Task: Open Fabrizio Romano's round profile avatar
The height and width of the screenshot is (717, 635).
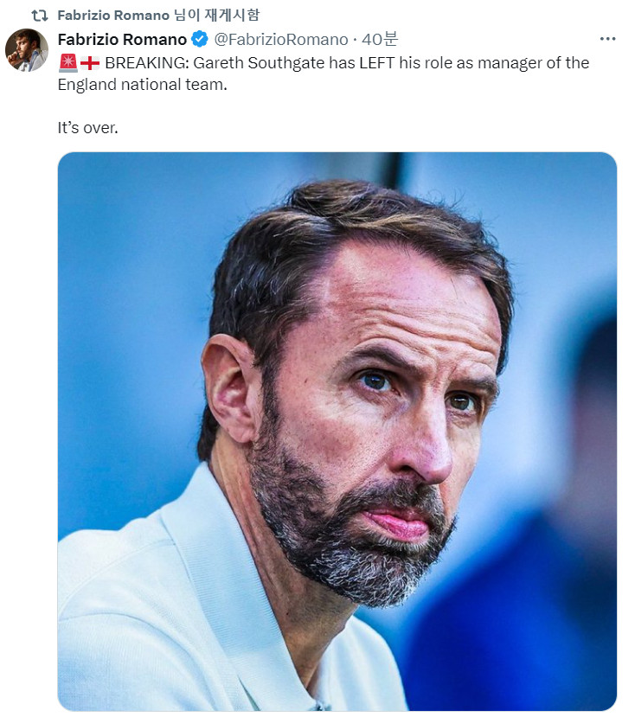Action: 27,50
